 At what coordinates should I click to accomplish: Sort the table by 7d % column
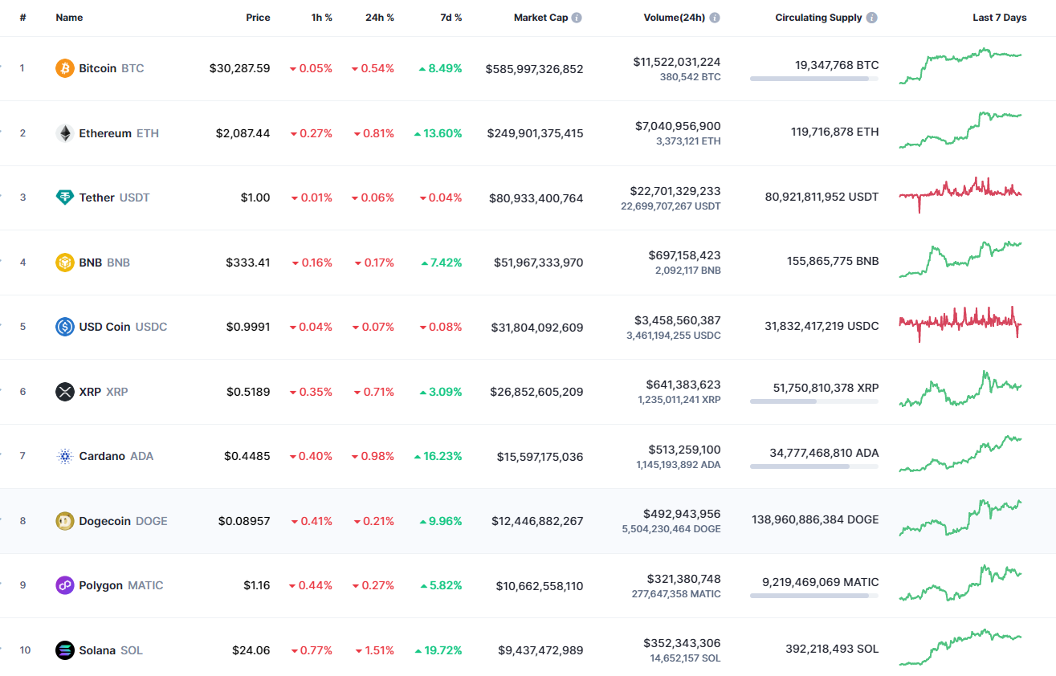(451, 17)
